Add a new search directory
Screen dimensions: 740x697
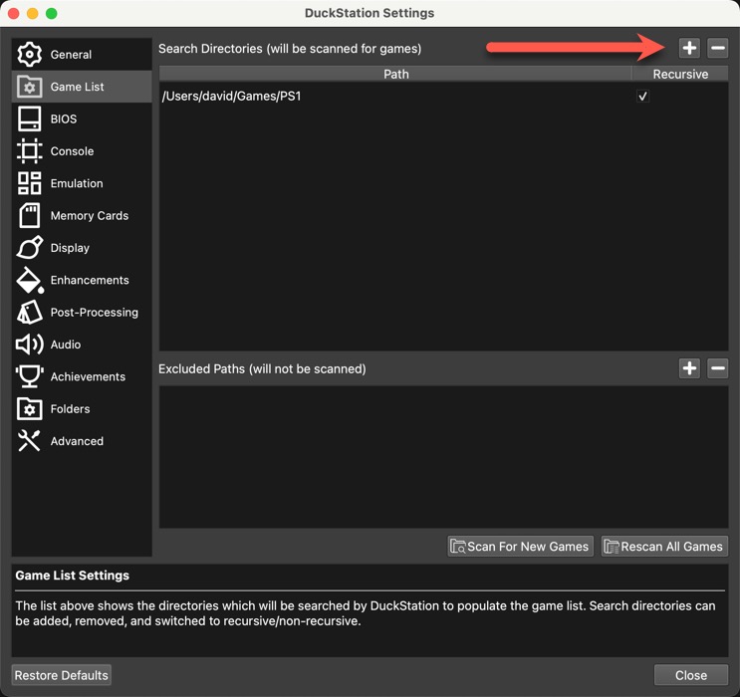point(689,48)
